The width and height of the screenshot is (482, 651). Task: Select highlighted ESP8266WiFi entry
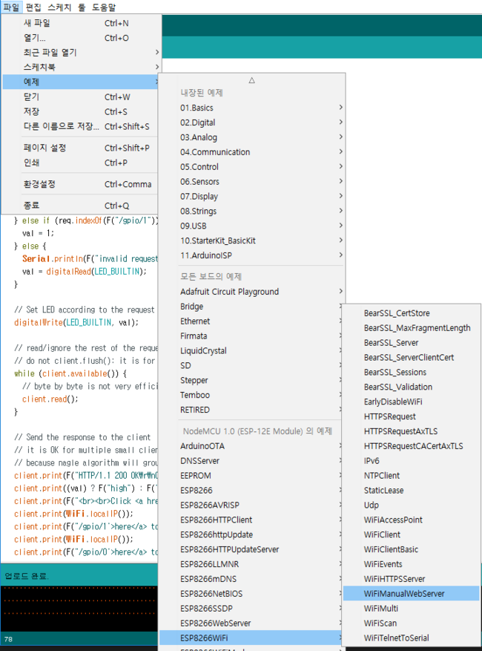pos(252,638)
